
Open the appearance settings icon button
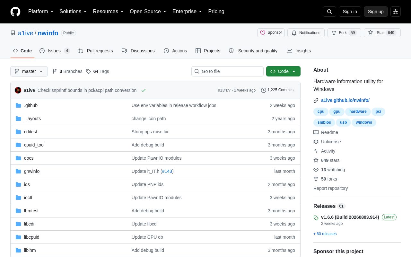[396, 12]
